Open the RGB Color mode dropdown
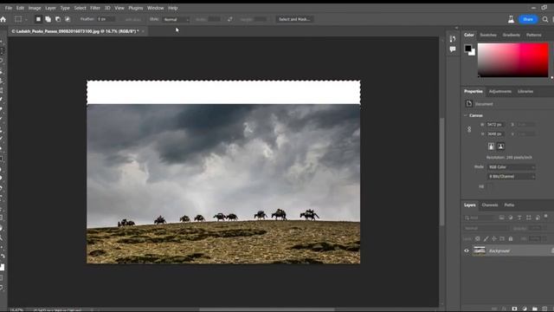 point(512,167)
